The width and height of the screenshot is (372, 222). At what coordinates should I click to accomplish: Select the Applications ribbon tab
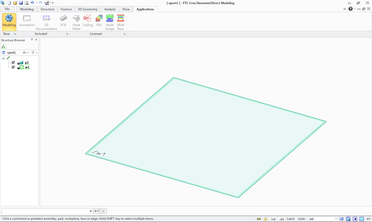(x=145, y=9)
